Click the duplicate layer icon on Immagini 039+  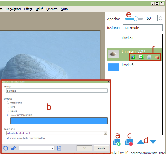(149, 57)
